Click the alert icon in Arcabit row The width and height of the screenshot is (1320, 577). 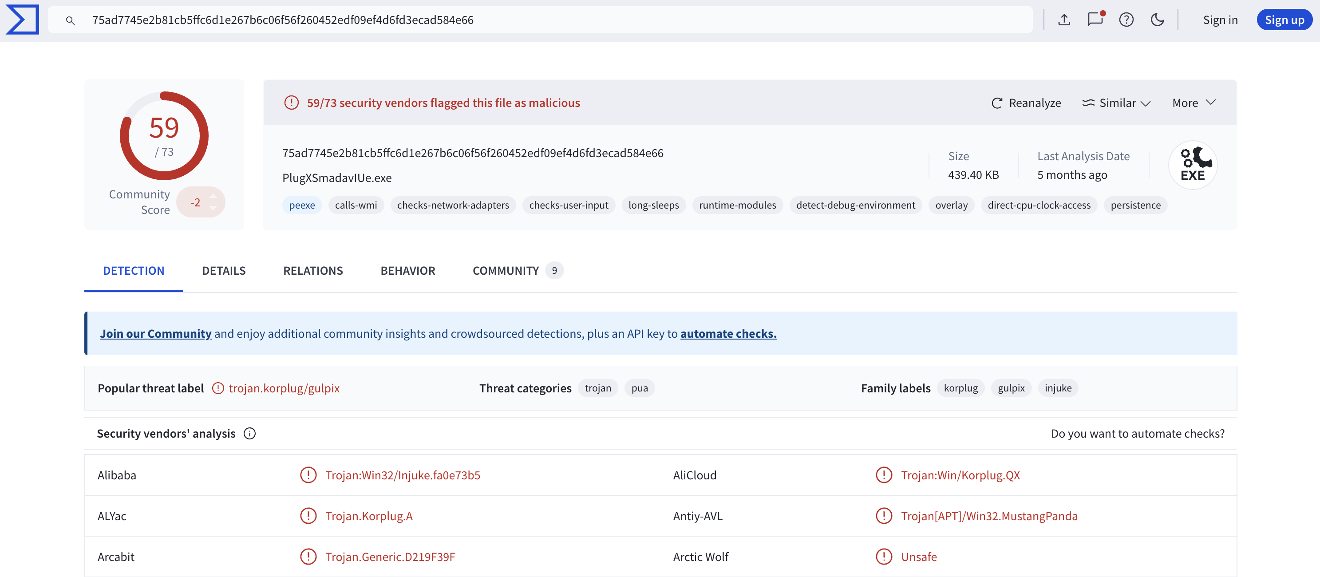tap(308, 557)
